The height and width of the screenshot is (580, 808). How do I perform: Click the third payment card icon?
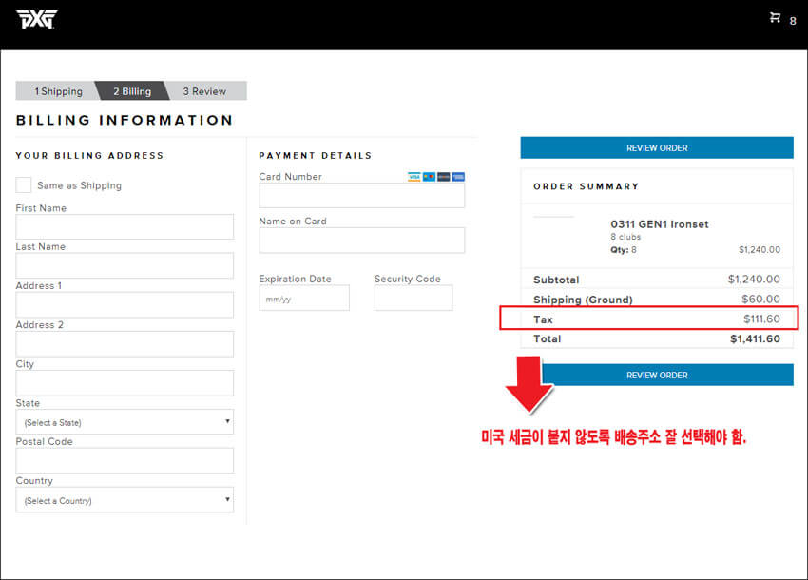pyautogui.click(x=444, y=177)
